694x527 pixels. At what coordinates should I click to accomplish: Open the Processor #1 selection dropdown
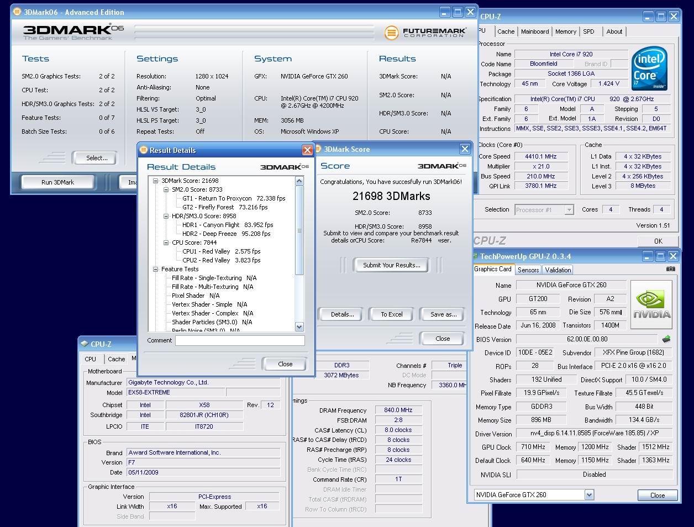point(569,210)
